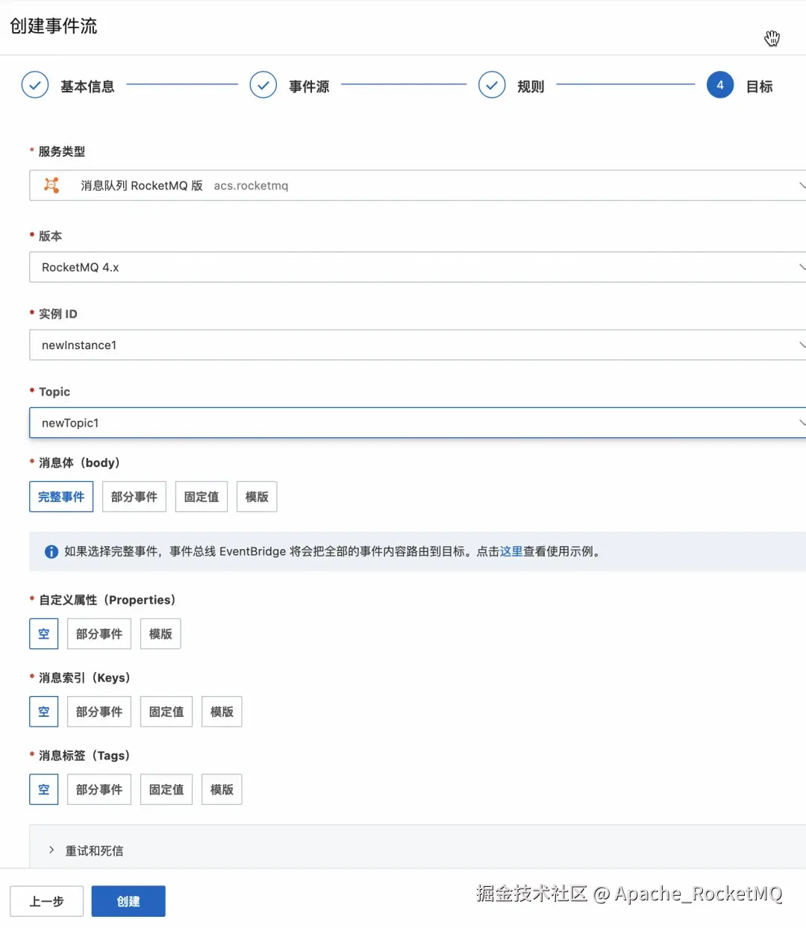This screenshot has height=928, width=806.
Task: Select 空 for 消息标签 Tags
Action: click(x=44, y=789)
